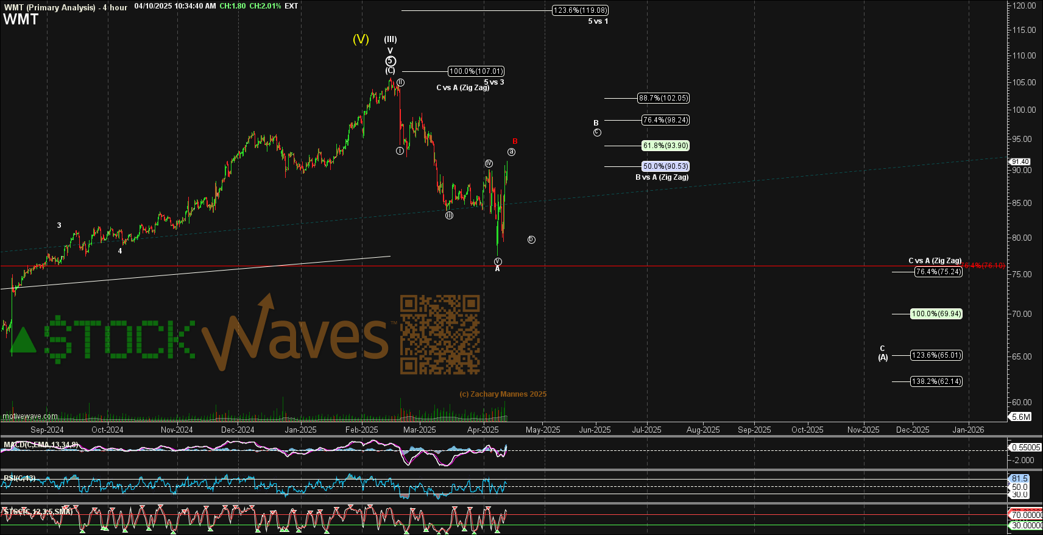Screen dimensions: 1043x535
Task: Click the RSI value tag 81.5
Action: pos(1020,479)
